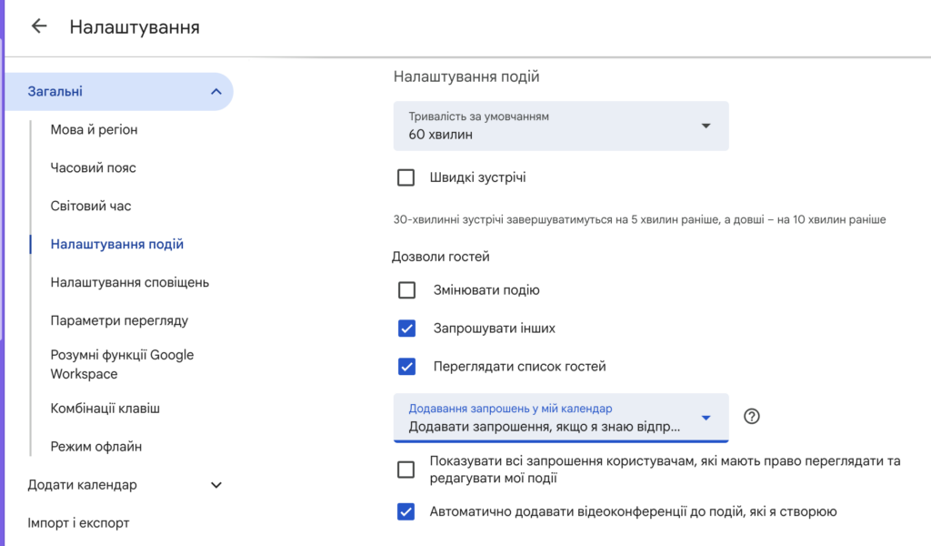This screenshot has width=931, height=546.
Task: Click the Налаштування page title
Action: point(135,27)
